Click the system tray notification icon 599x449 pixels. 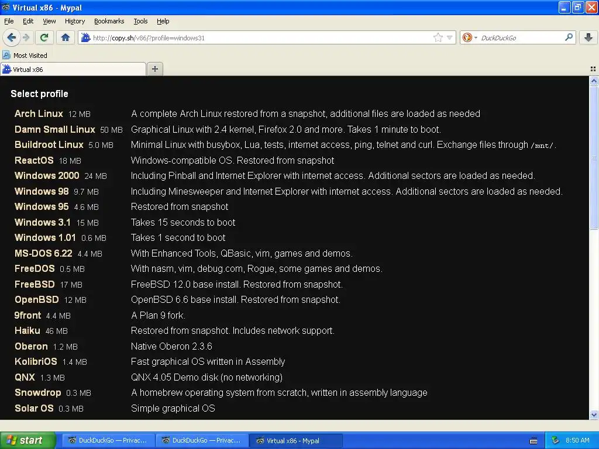click(x=555, y=440)
